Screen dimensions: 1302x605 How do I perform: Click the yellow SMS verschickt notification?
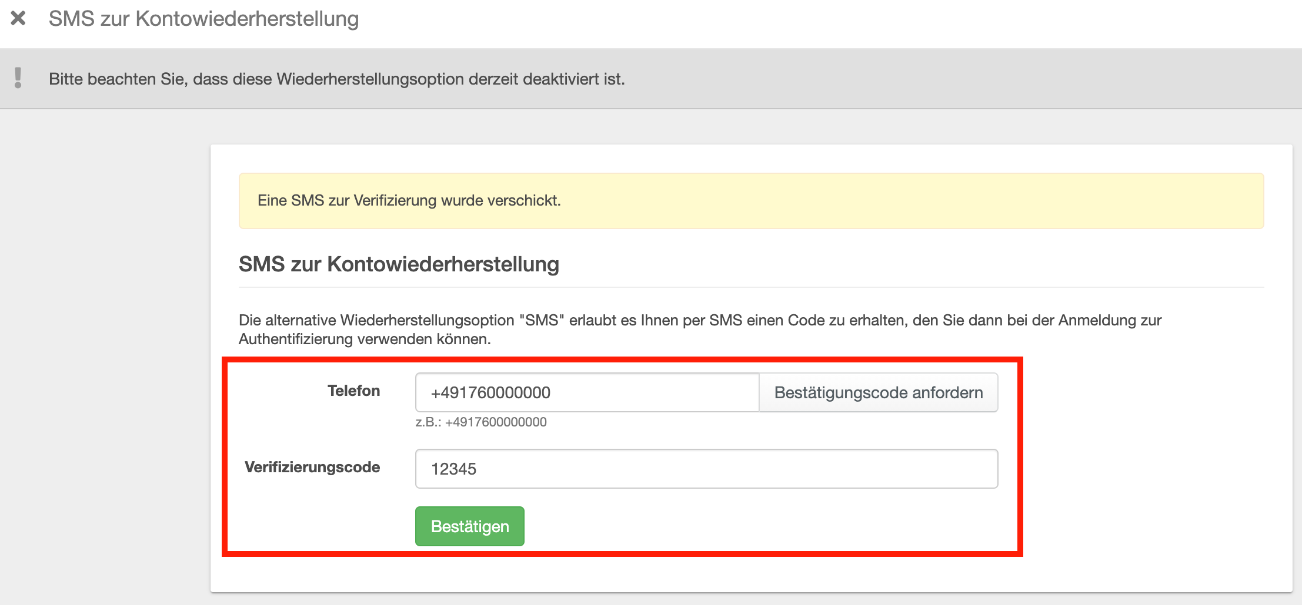(409, 200)
